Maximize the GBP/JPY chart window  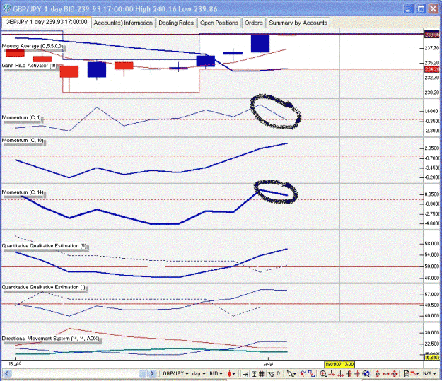421,8
